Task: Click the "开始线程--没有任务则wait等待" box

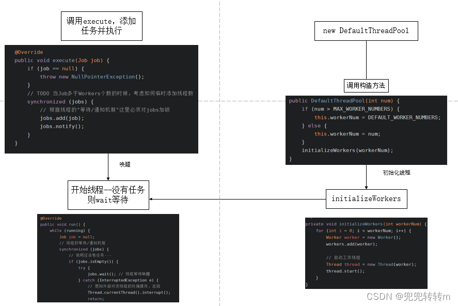Action: coord(107,195)
